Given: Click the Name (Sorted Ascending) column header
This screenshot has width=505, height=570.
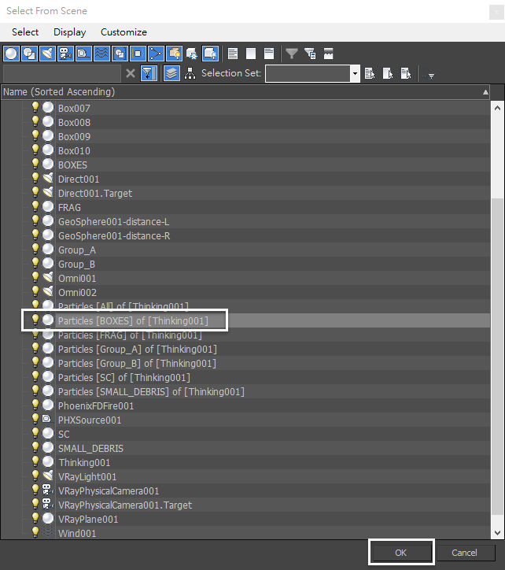Looking at the screenshot, I should click(x=245, y=92).
